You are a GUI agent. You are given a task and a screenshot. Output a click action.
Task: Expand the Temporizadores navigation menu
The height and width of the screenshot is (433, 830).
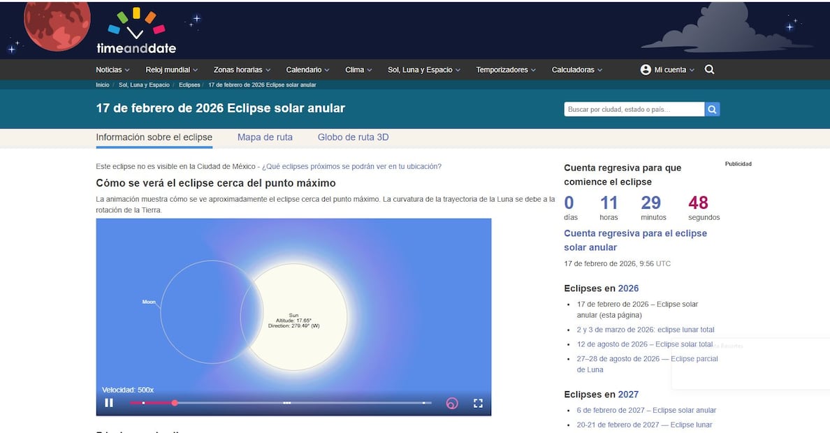(504, 69)
